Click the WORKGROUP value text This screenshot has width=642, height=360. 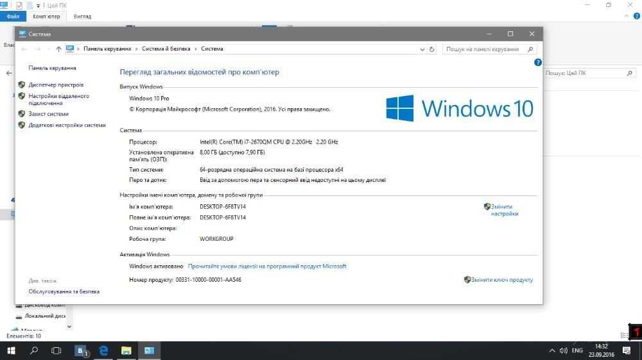(x=216, y=239)
